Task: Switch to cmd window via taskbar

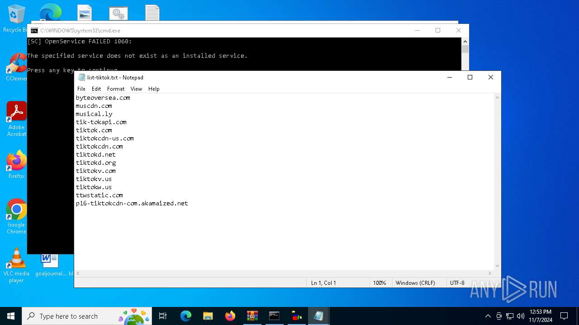Action: tap(274, 316)
